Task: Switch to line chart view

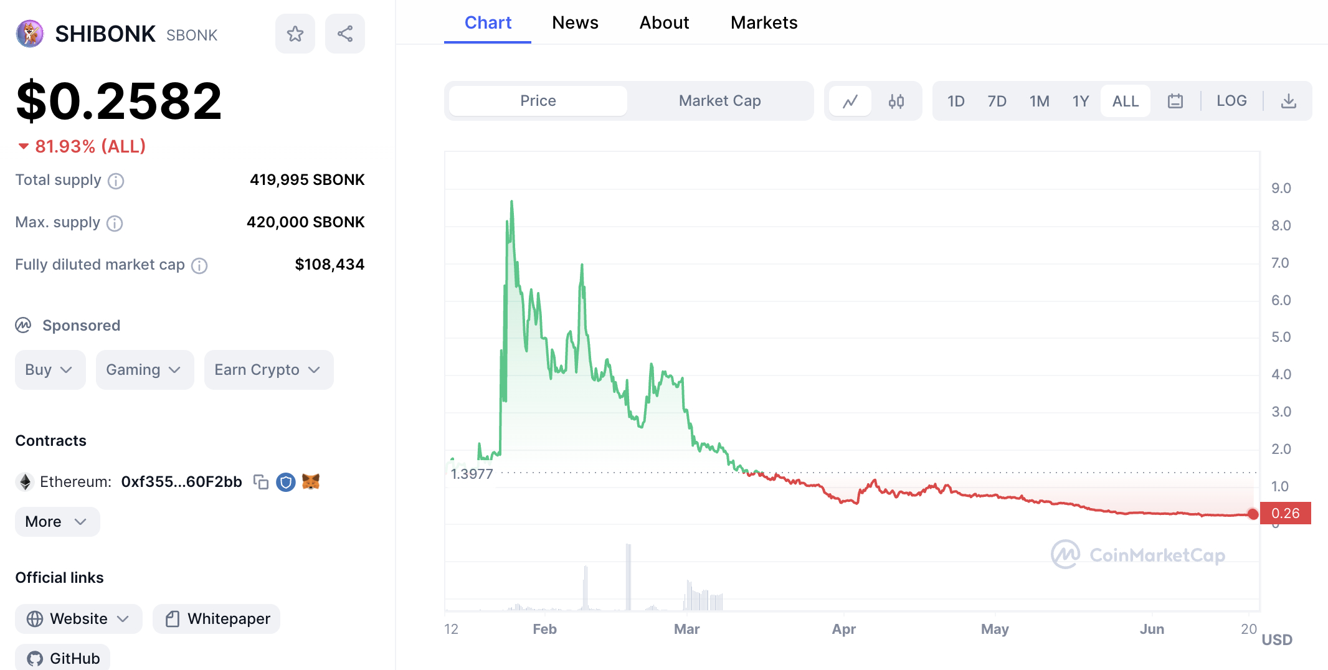Action: [850, 101]
